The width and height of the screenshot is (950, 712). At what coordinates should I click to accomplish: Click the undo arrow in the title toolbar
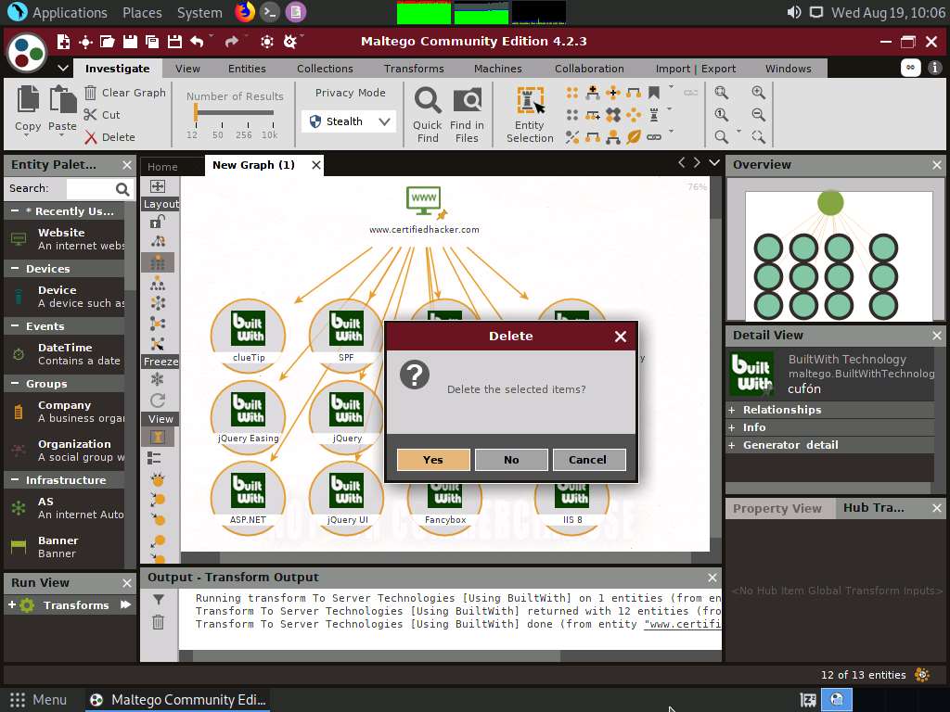pos(197,42)
